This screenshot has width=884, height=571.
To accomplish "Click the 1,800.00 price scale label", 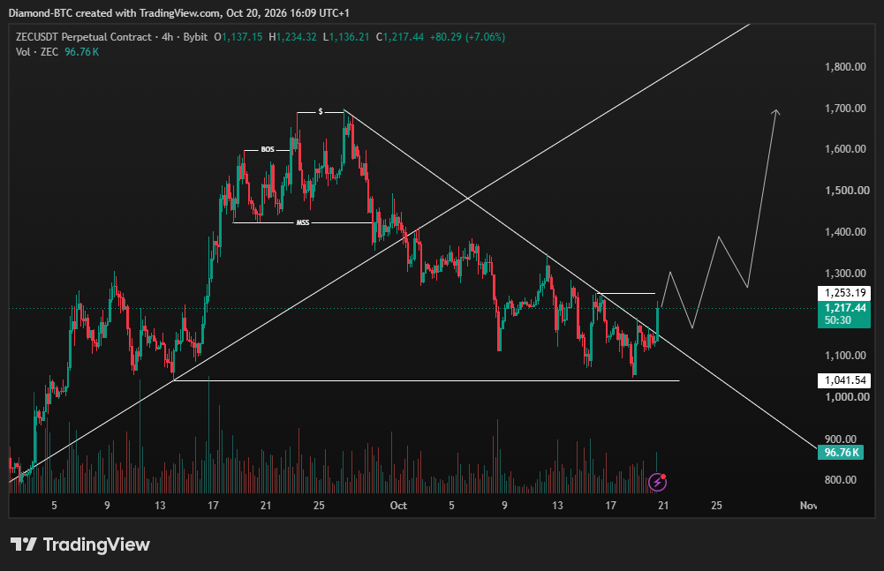I will [845, 67].
